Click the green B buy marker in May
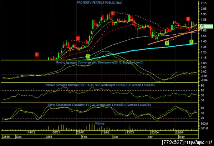This screenshot has width=214, height=146. click(192, 41)
